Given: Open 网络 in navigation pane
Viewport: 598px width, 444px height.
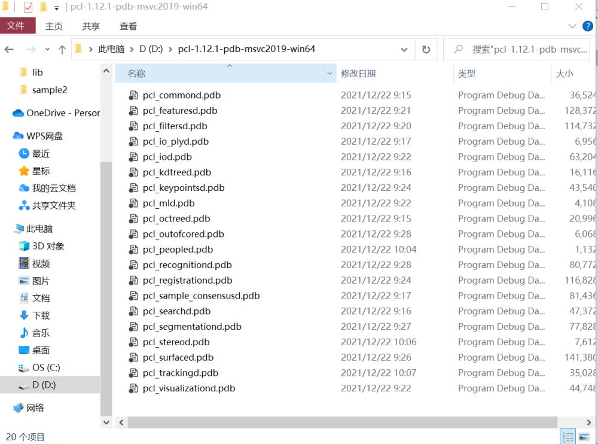Looking at the screenshot, I should click(29, 407).
